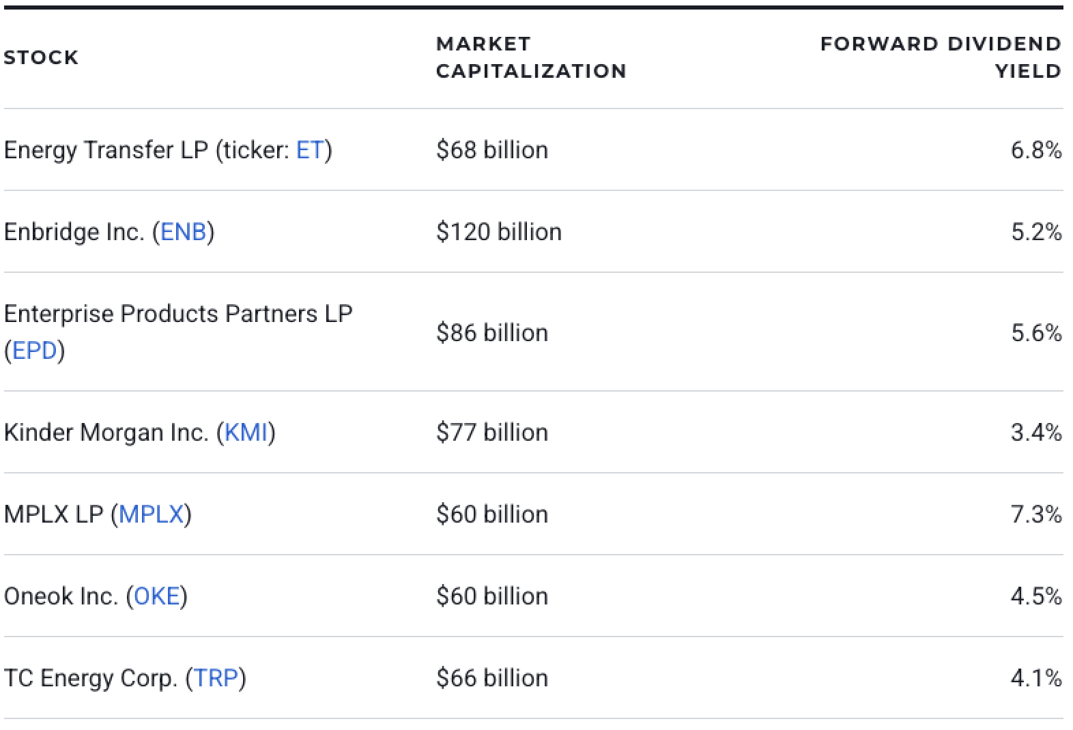
Task: Open the KMI ticker link
Action: click(246, 433)
